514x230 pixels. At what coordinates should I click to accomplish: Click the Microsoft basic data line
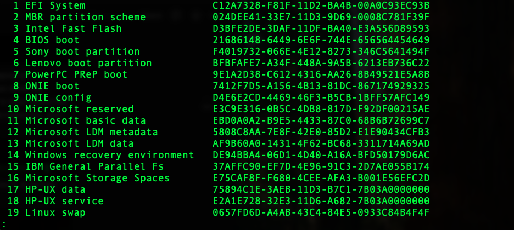click(86, 120)
